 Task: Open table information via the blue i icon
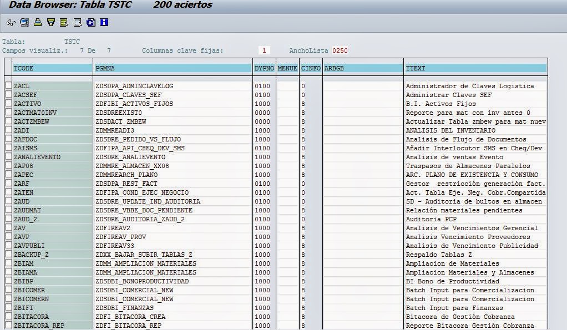tap(105, 23)
